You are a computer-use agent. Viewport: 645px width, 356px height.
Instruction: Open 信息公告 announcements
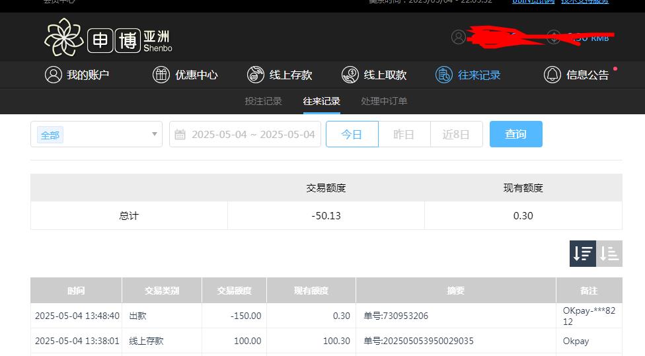point(576,75)
